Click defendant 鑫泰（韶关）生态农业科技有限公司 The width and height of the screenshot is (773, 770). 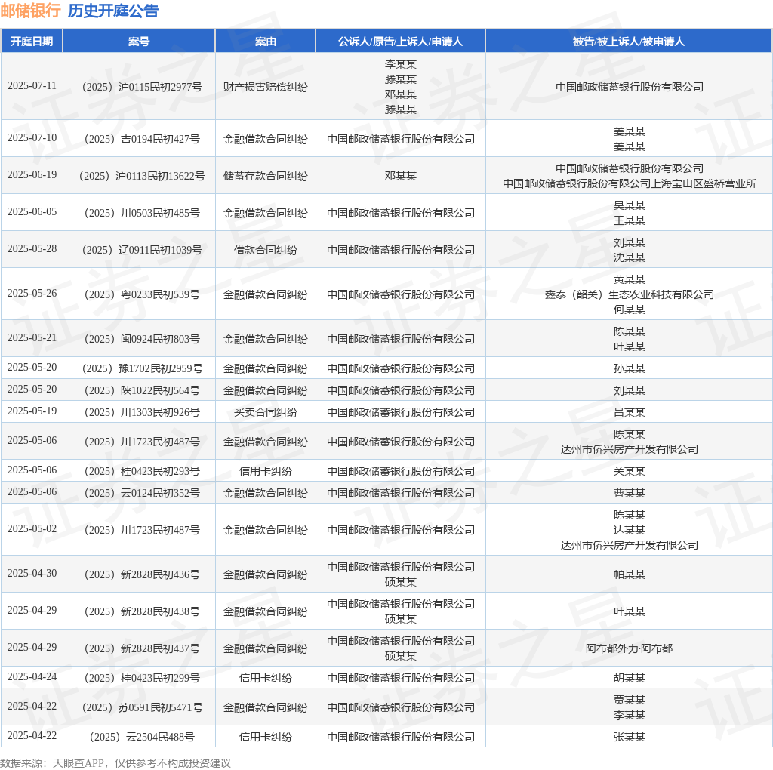[630, 294]
